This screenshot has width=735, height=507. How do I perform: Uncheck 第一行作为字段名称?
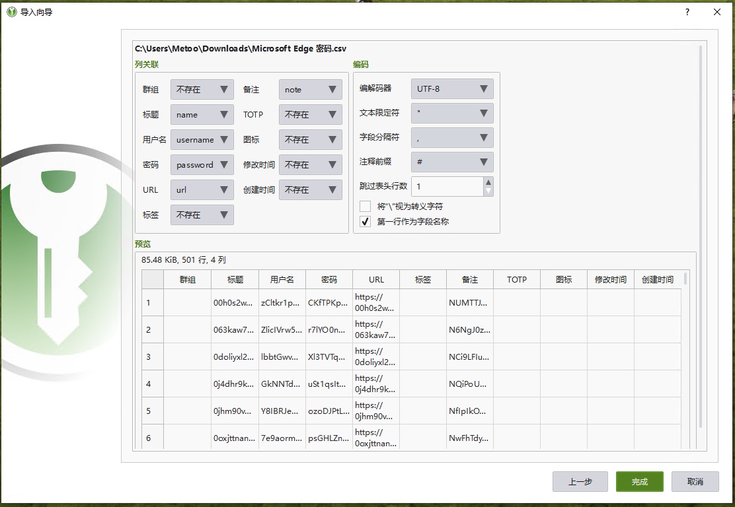coord(364,221)
